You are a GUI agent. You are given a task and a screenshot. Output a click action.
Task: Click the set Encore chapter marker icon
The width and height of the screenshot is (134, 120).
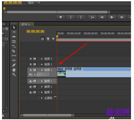pos(48,39)
